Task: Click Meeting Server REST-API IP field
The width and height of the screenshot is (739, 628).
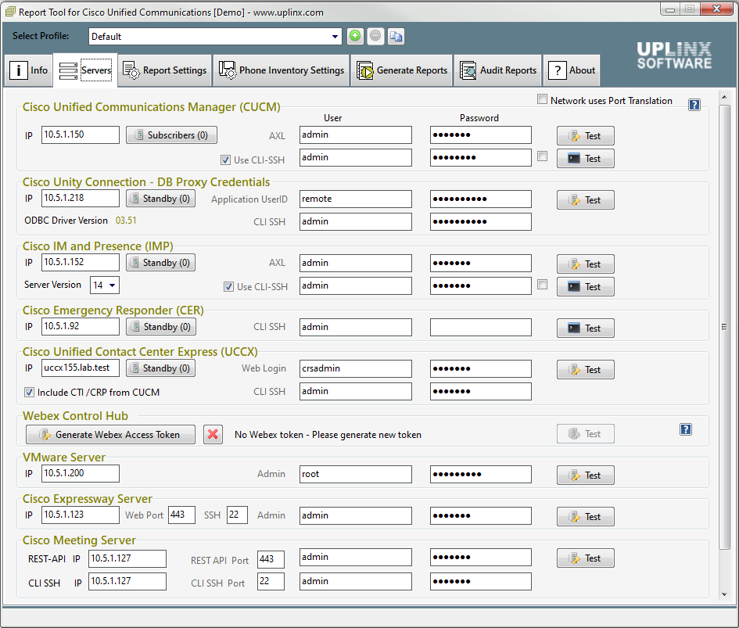Action: (x=127, y=558)
